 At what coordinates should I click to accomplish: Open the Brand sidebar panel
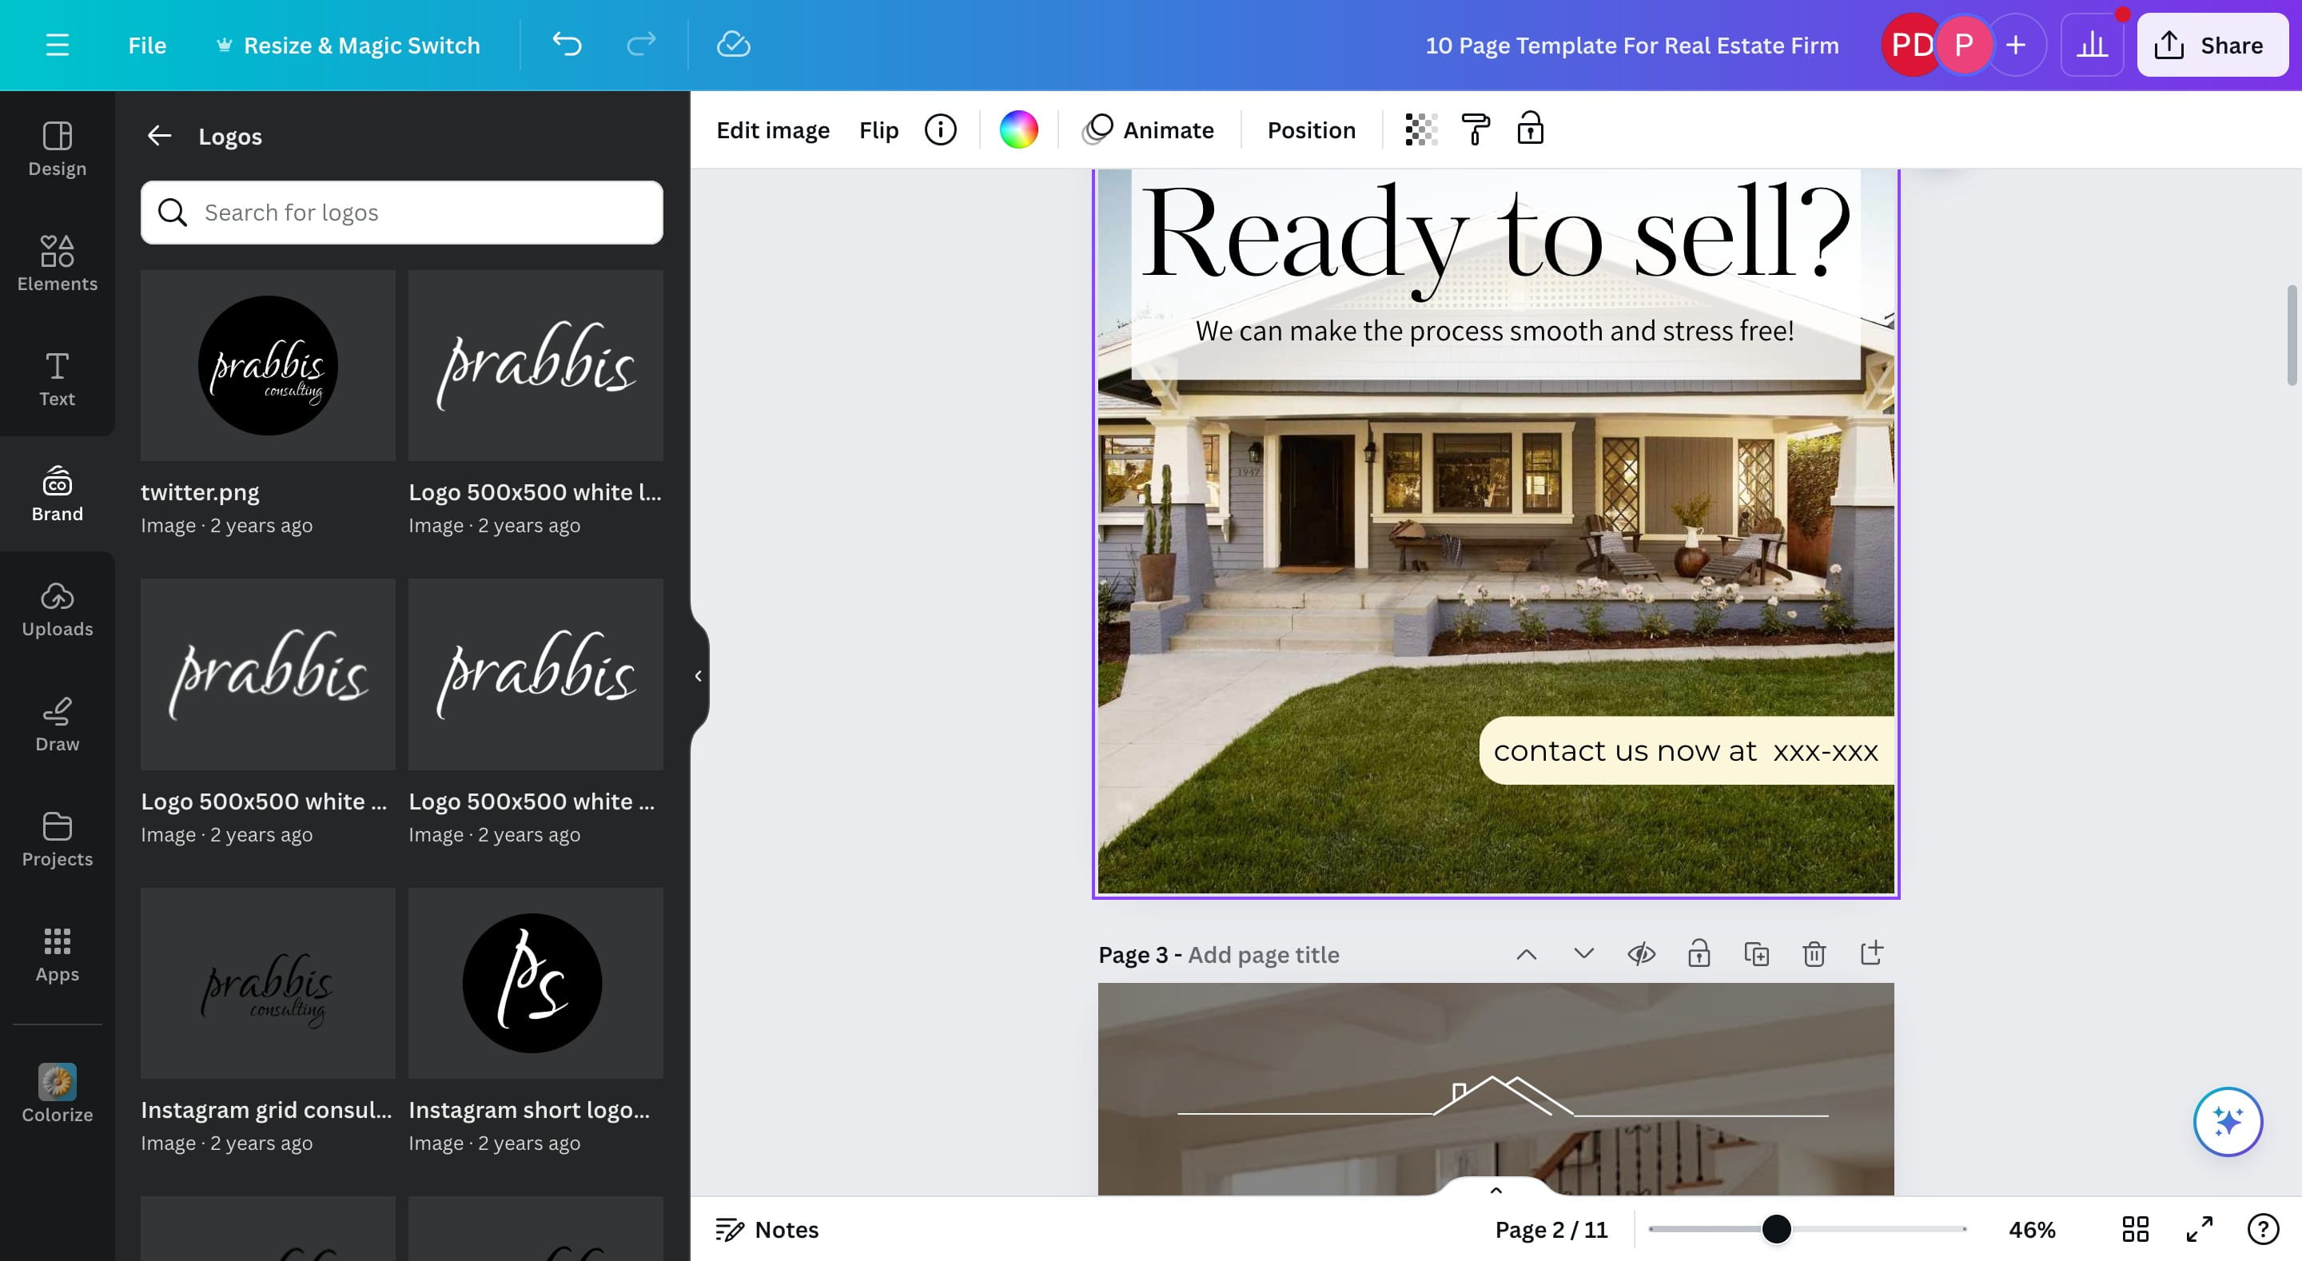58,494
